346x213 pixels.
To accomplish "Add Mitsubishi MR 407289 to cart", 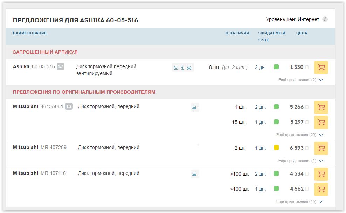I will [x=321, y=148].
